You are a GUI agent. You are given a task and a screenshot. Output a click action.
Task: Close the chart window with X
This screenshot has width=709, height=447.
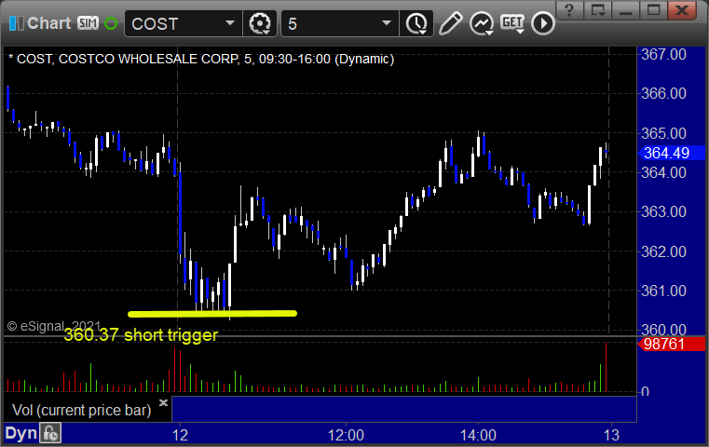(x=681, y=10)
